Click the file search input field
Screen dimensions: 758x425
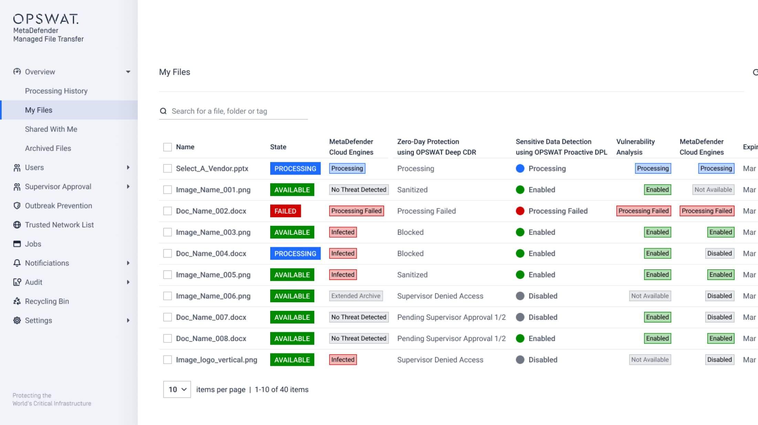click(238, 111)
